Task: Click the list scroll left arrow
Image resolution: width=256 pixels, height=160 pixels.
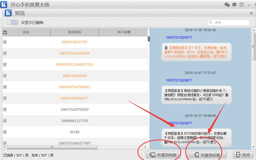Action: (x=4, y=147)
